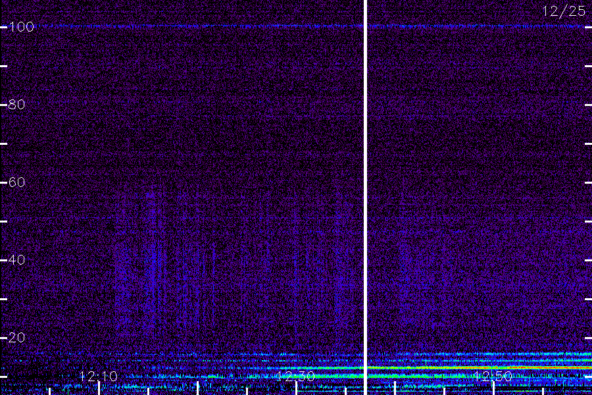Click the 12/25 date label

564,11
